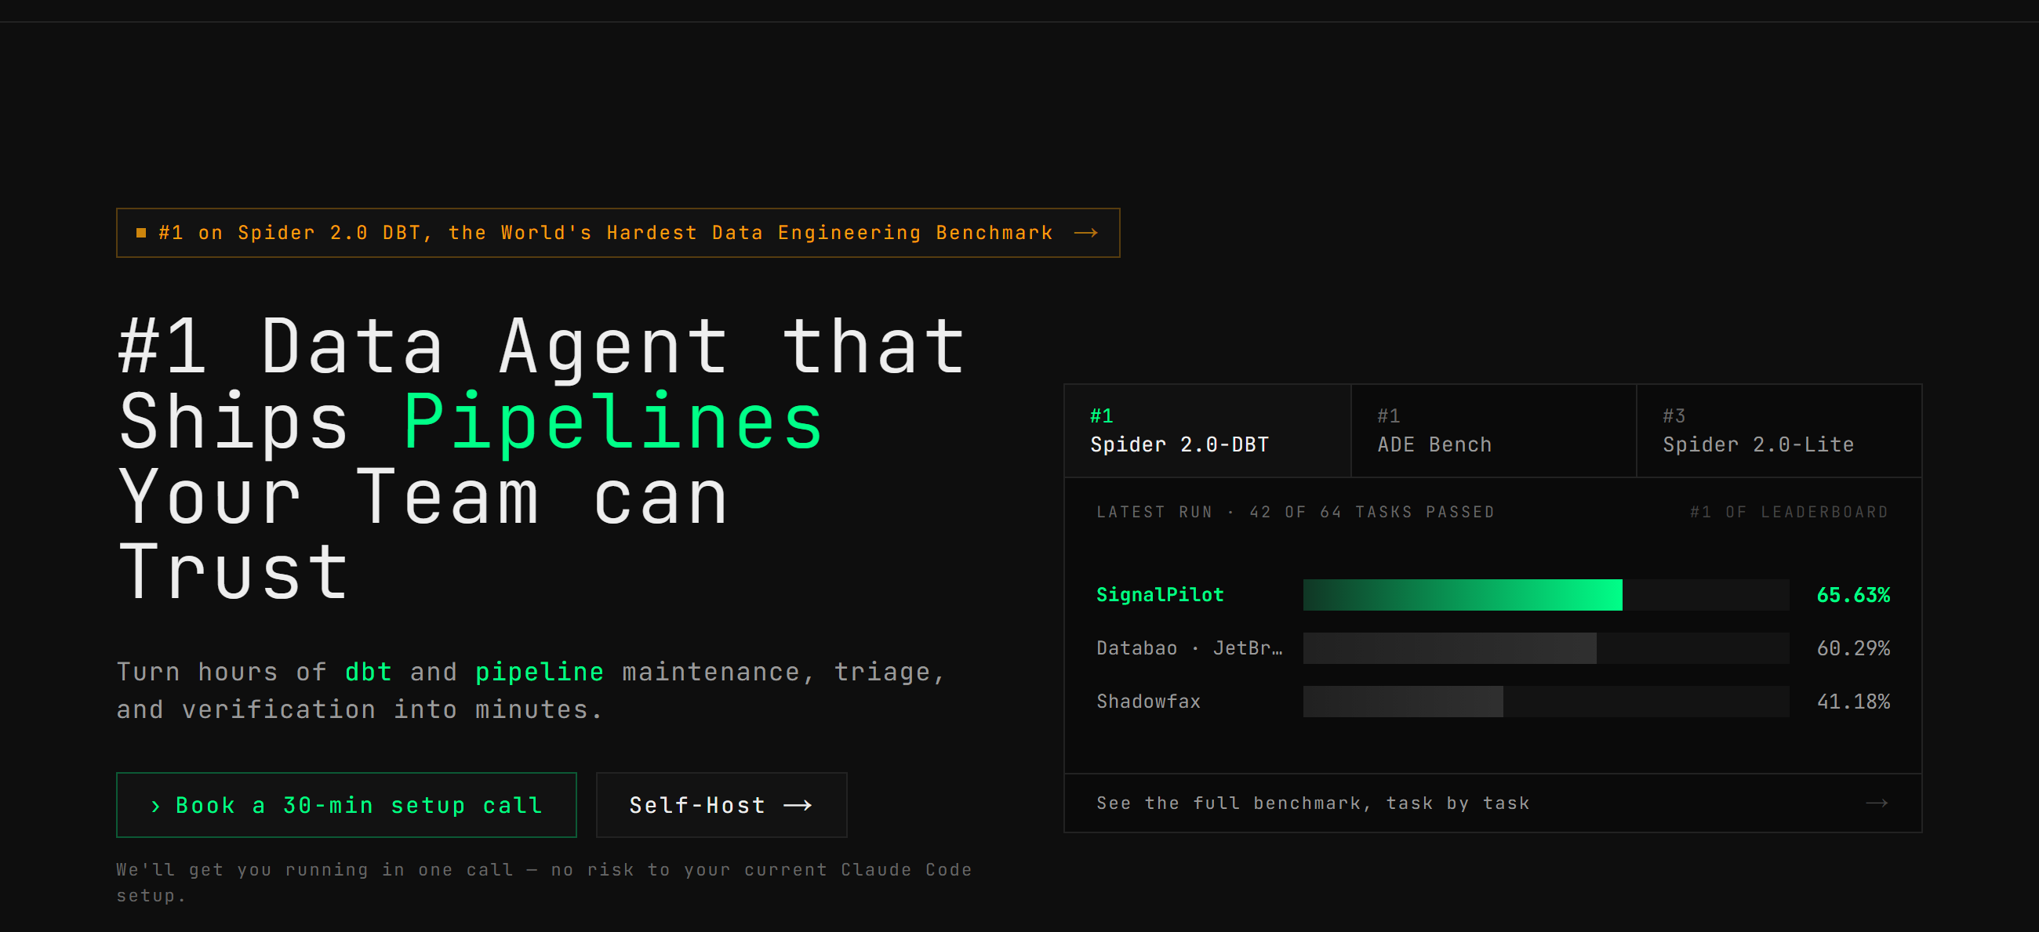
Task: Click the green word dbt in the subheading
Action: 368,672
